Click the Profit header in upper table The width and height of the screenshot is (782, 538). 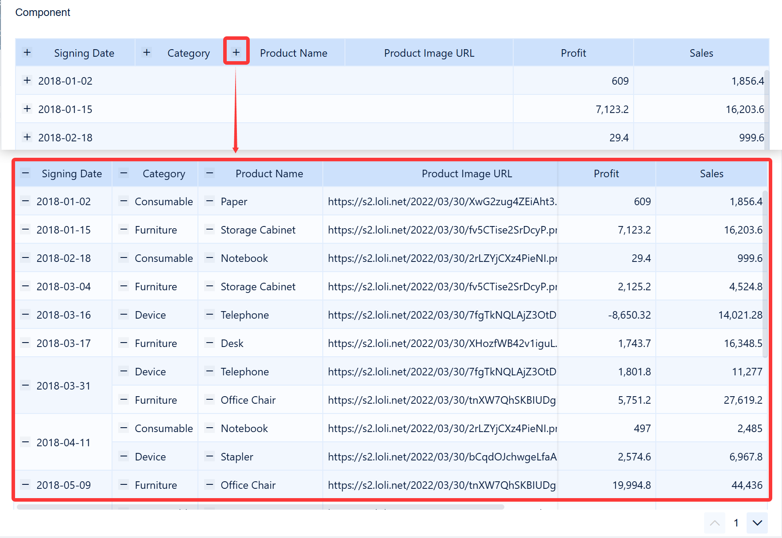point(573,53)
